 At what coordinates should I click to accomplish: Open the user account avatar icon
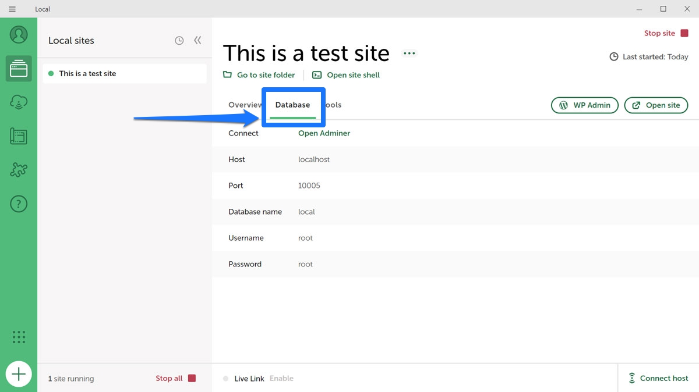point(19,35)
